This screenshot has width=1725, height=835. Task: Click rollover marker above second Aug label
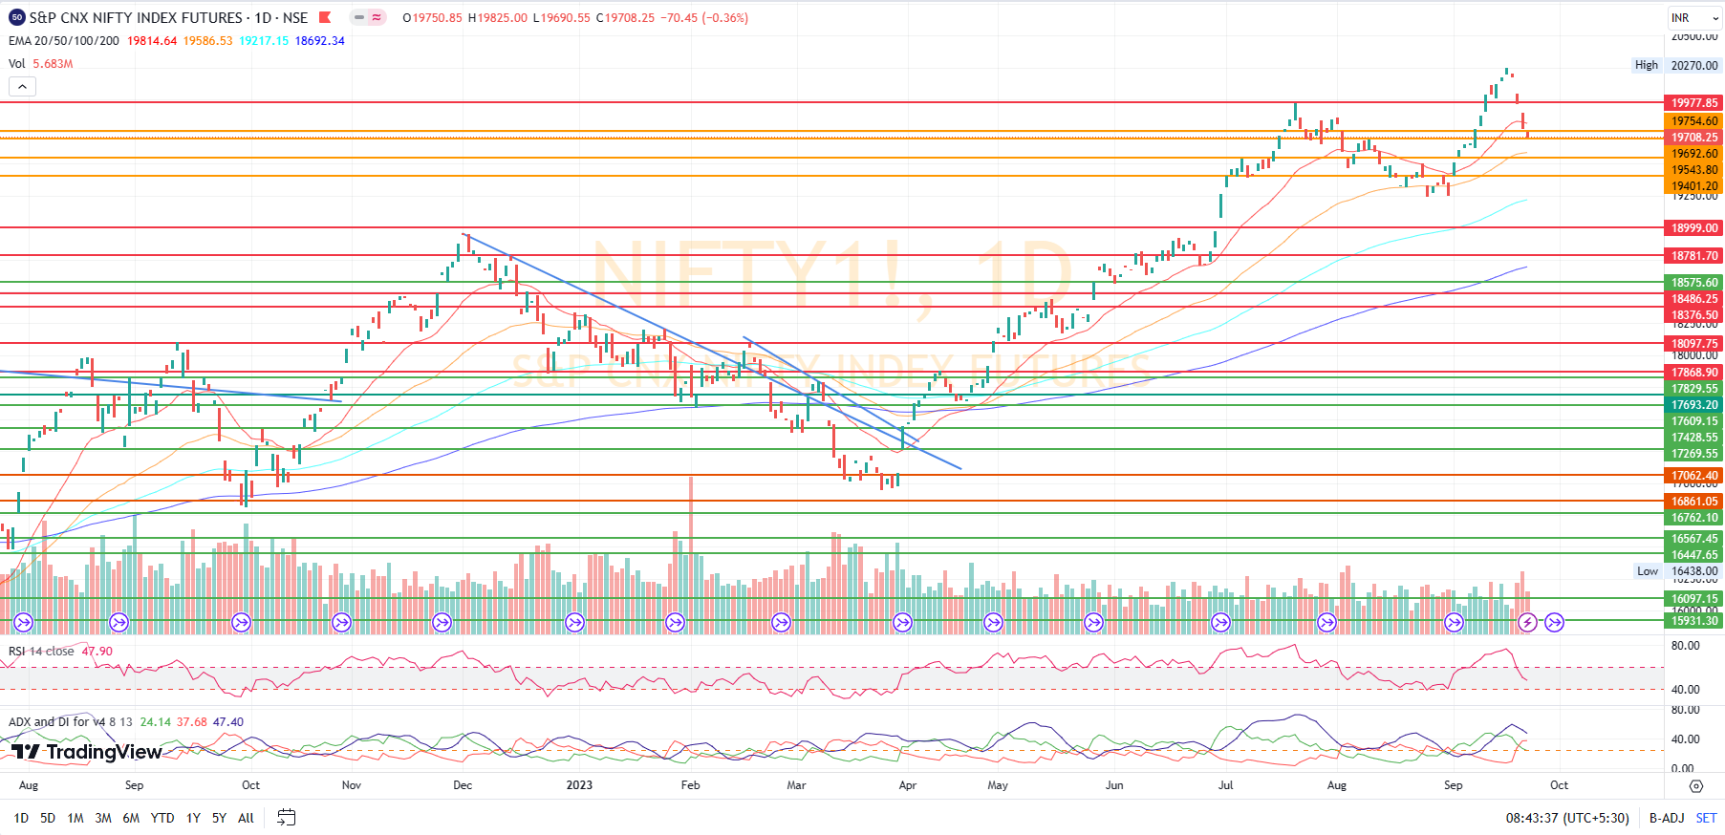(x=1326, y=623)
